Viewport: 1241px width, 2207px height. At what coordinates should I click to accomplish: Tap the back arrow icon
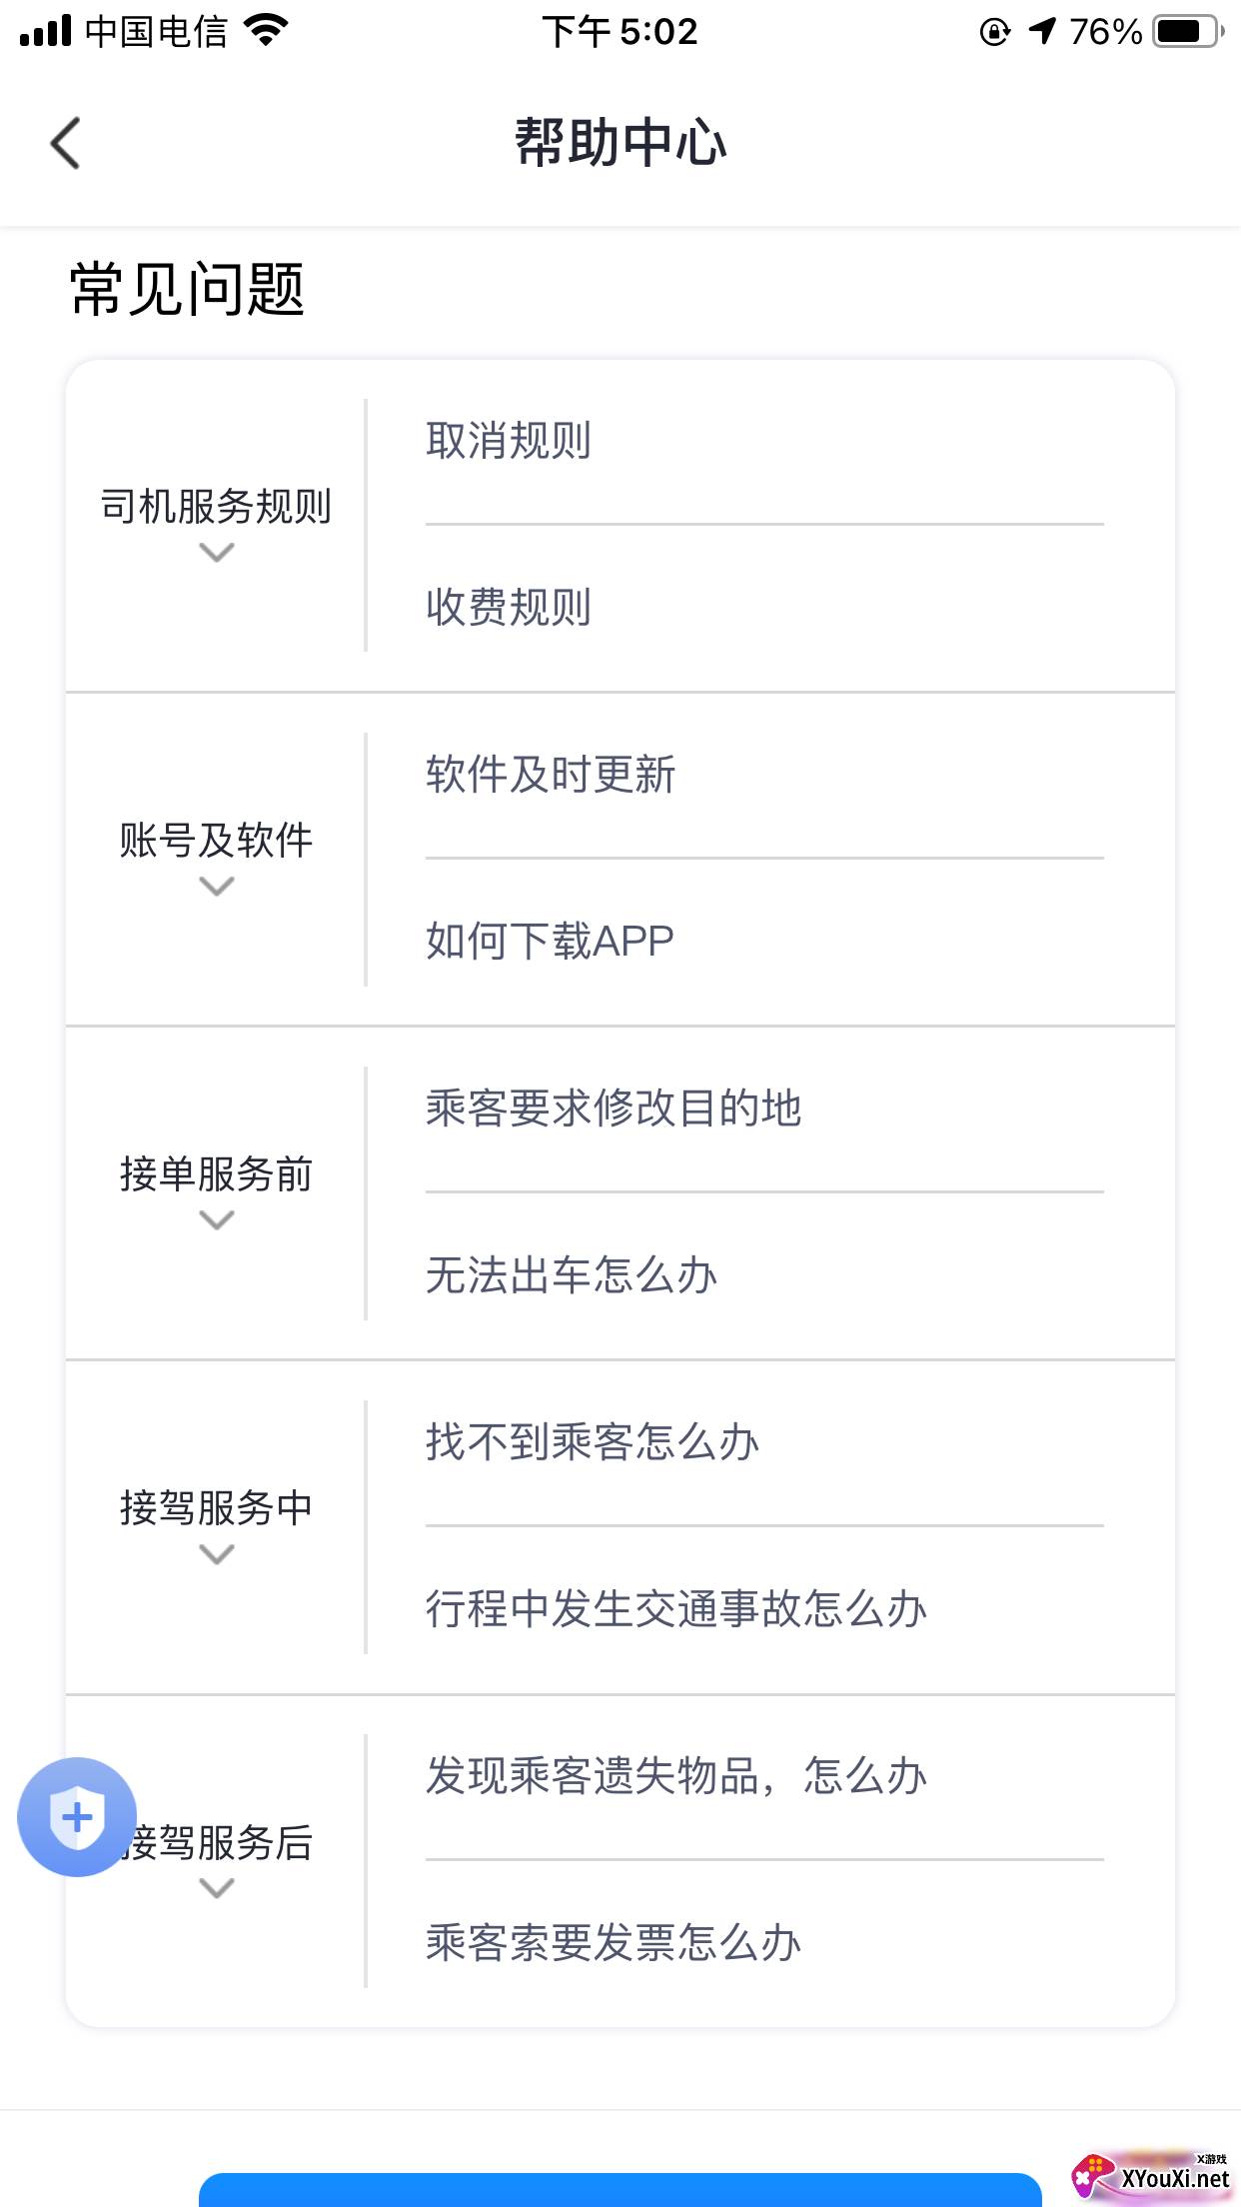pyautogui.click(x=66, y=143)
